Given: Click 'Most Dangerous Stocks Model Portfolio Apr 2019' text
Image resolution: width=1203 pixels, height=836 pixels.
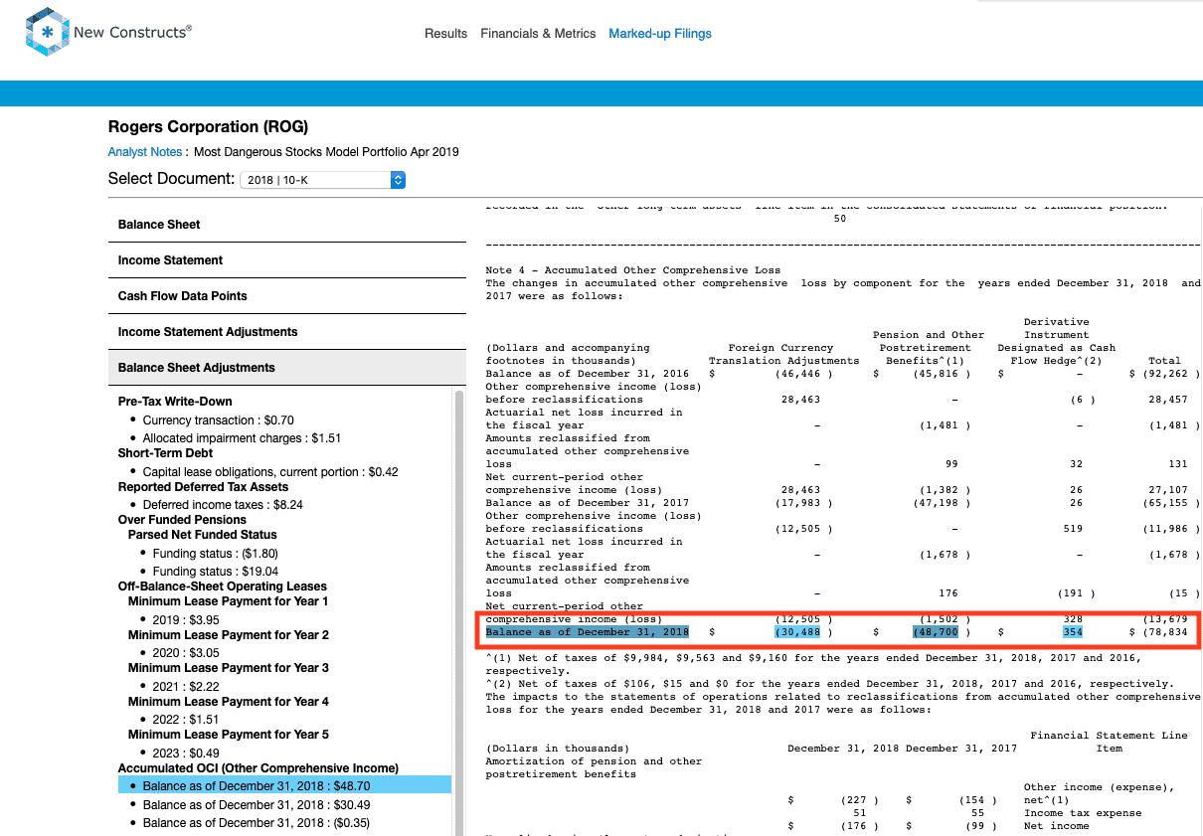Looking at the screenshot, I should 326,152.
